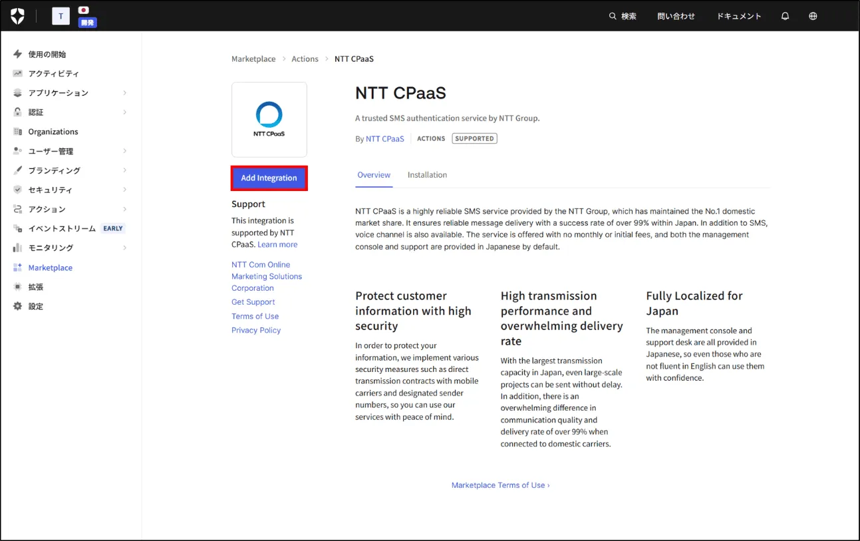Open the notifications bell
The image size is (860, 541).
pyautogui.click(x=785, y=16)
